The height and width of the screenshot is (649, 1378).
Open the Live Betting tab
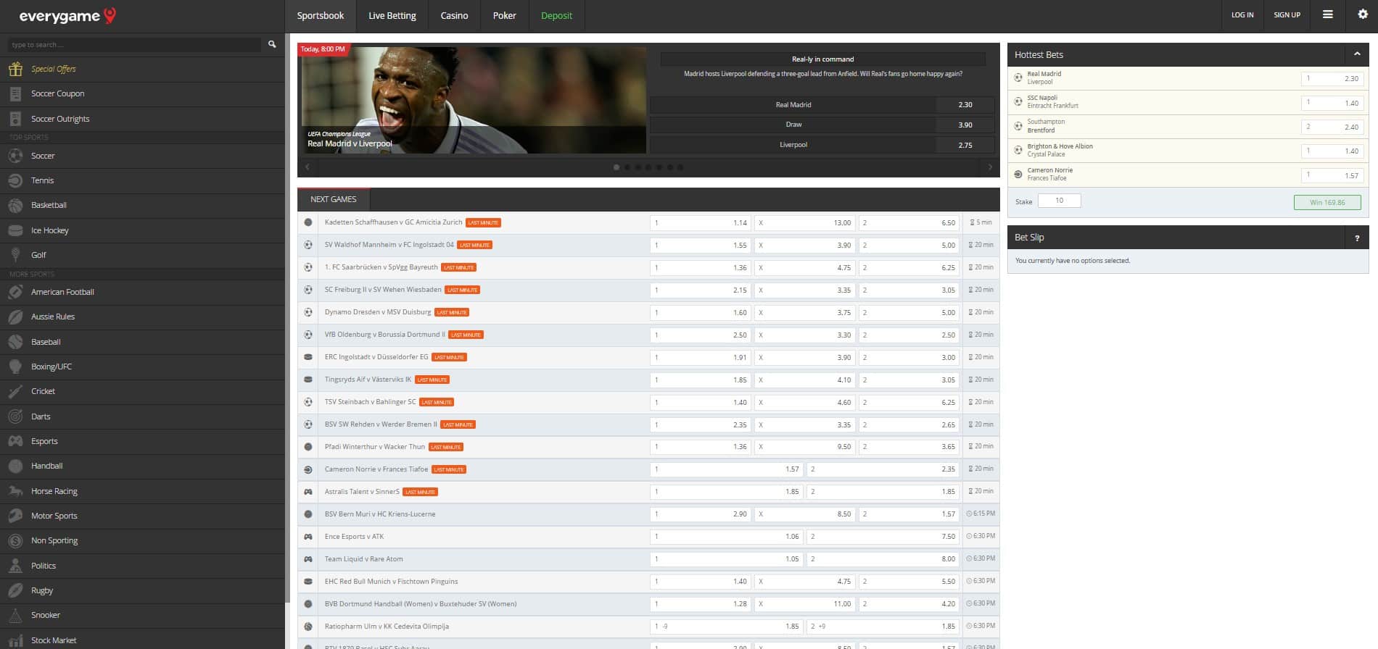pyautogui.click(x=392, y=15)
